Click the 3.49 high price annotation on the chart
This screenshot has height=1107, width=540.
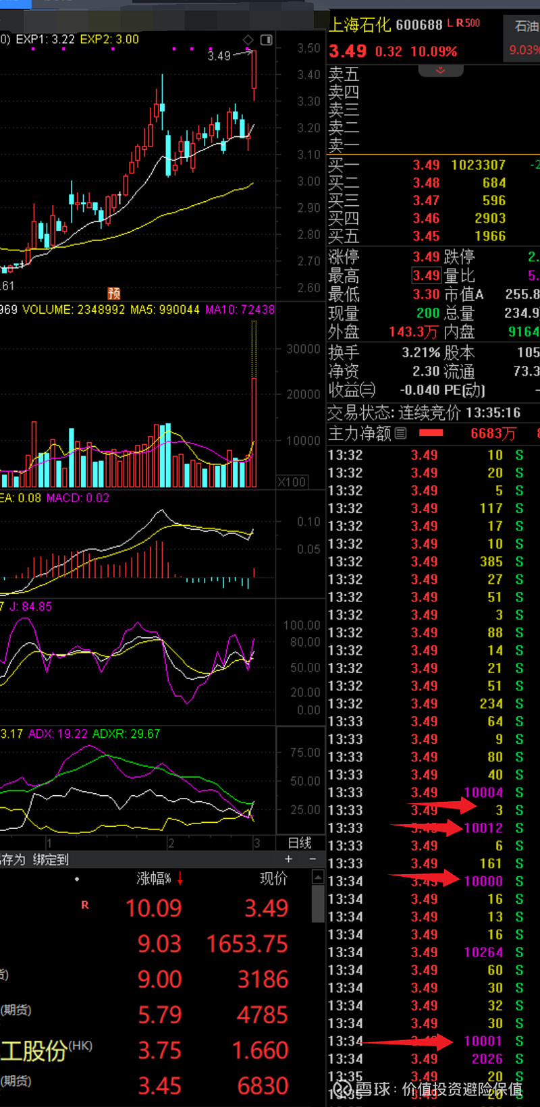click(x=219, y=56)
